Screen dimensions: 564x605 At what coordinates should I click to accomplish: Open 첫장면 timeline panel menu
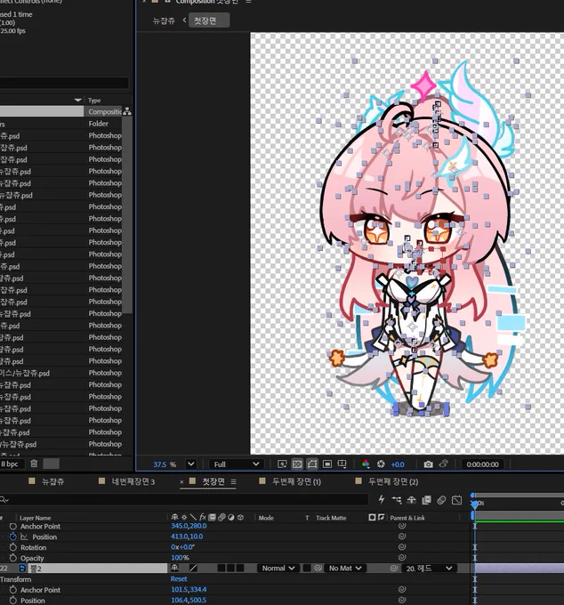pos(233,481)
